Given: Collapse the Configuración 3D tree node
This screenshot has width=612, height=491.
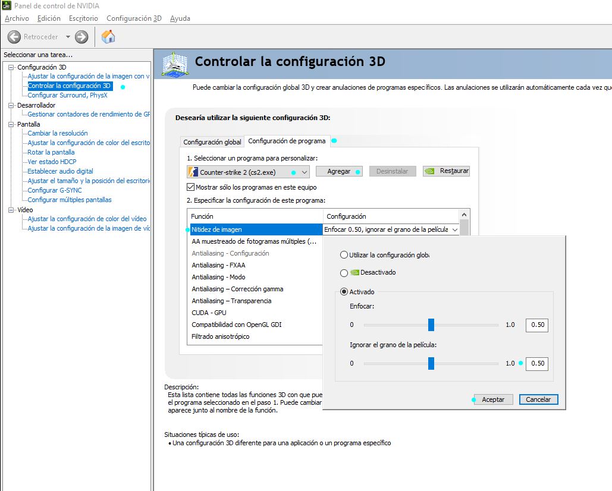Looking at the screenshot, I should click(11, 67).
